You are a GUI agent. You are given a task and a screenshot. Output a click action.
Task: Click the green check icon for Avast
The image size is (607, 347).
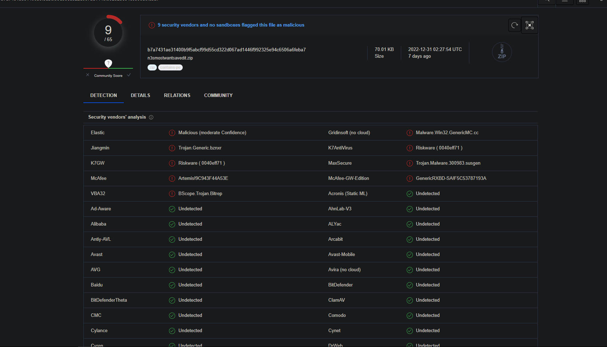(172, 255)
